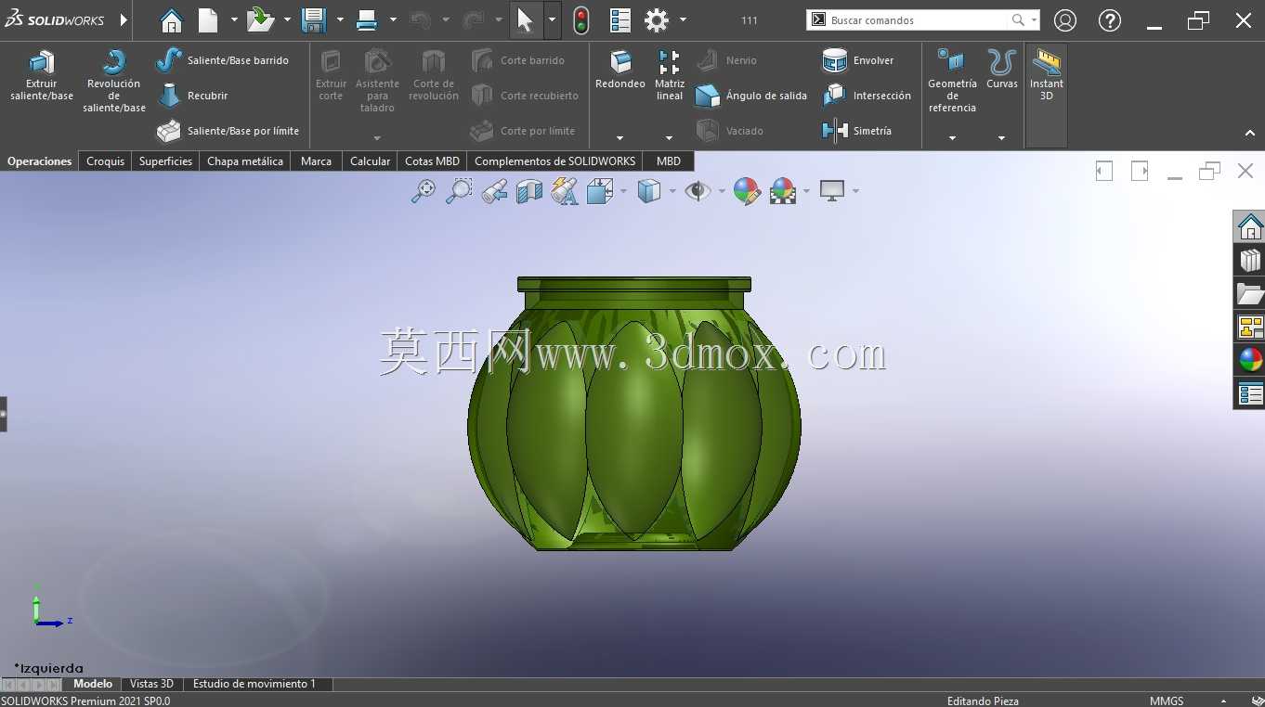Viewport: 1265px width, 707px height.
Task: Switch to Vistas 3D bottom tab
Action: click(151, 684)
